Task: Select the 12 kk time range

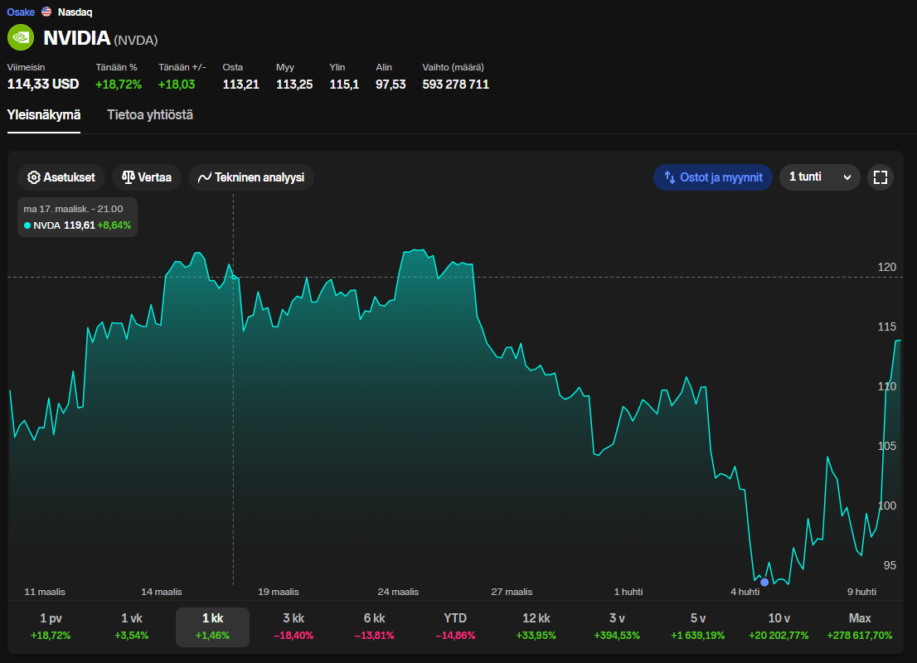Action: 536,627
